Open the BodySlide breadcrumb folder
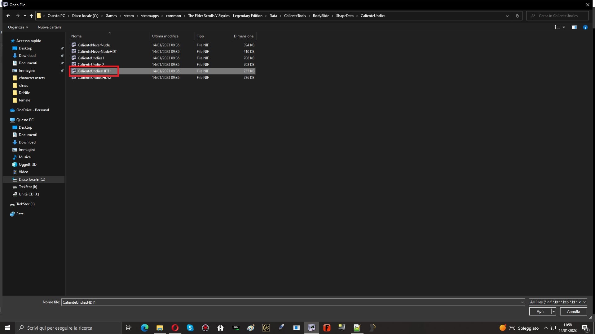This screenshot has width=595, height=334. (x=321, y=16)
